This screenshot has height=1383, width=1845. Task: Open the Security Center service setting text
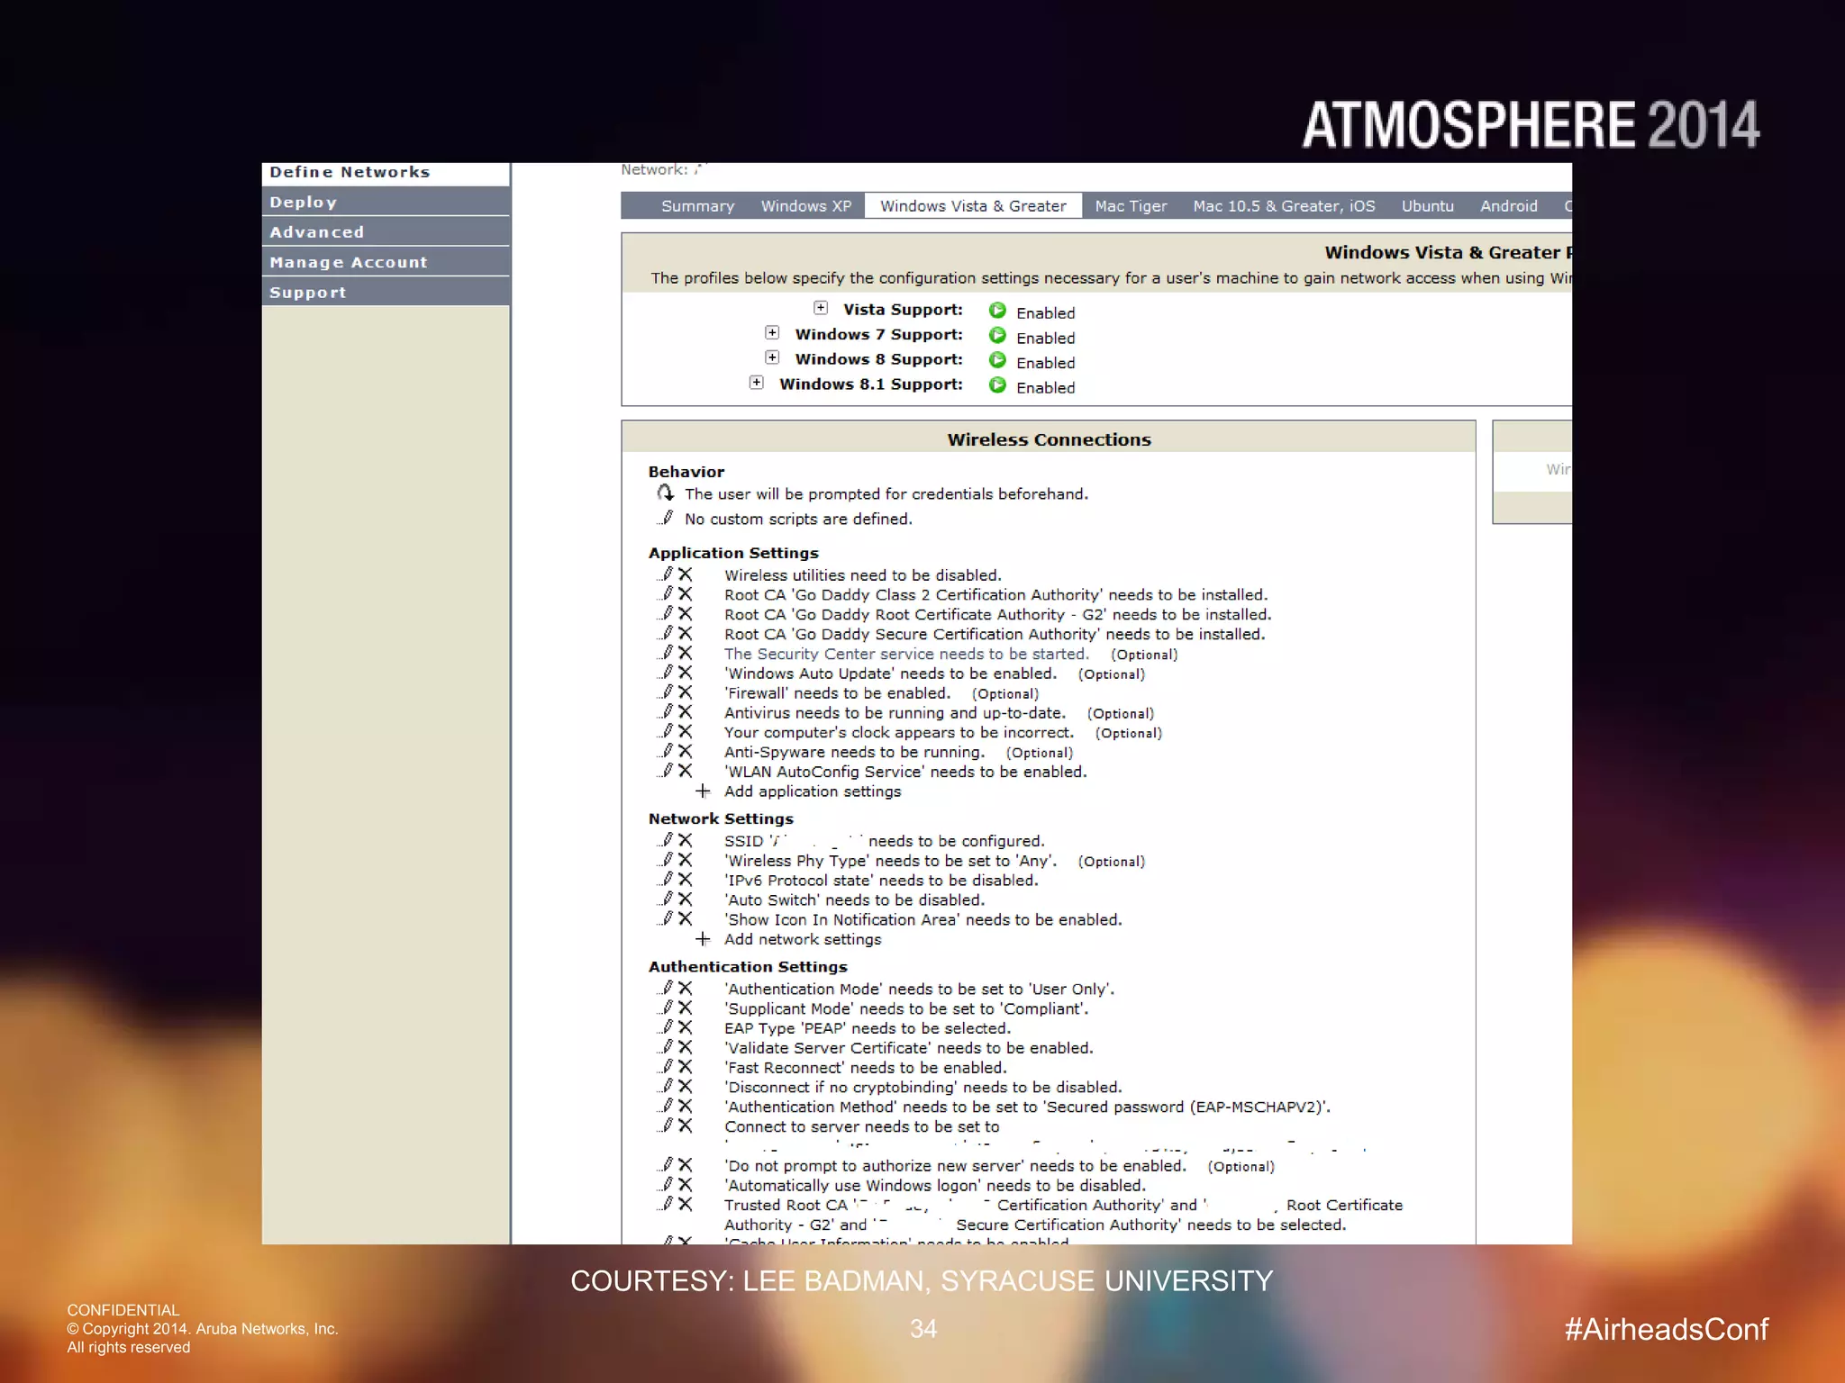(x=906, y=654)
